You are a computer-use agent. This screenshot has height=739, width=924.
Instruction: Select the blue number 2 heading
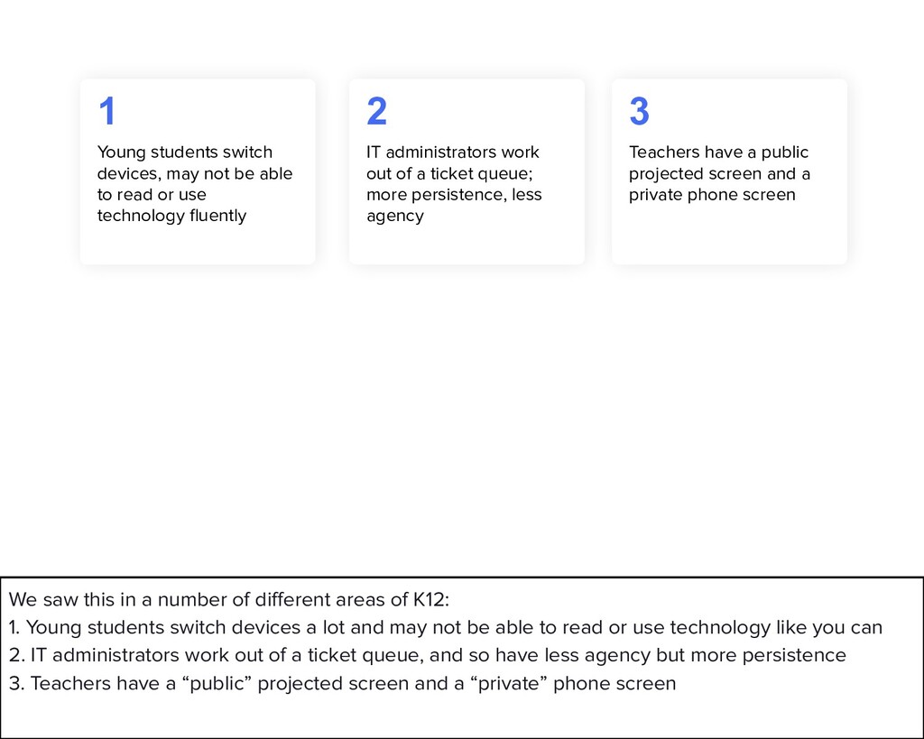click(376, 111)
